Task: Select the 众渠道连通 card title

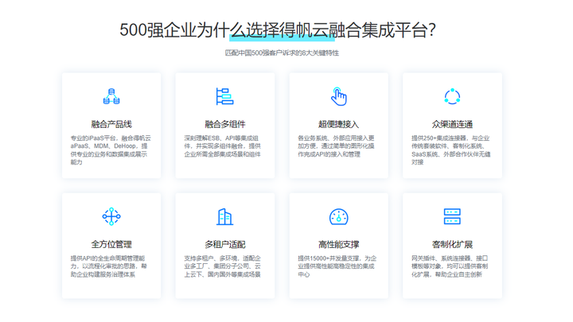Action: 452,124
